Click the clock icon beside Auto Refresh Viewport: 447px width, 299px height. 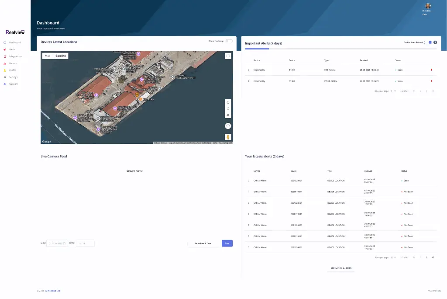click(435, 42)
